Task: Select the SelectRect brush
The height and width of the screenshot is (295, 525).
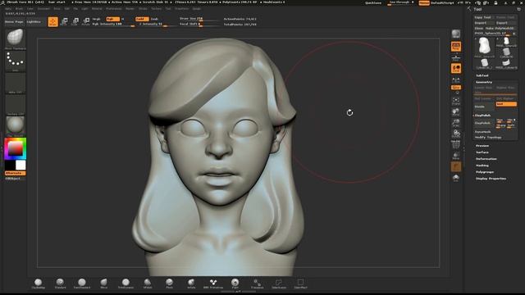Action: pyautogui.click(x=300, y=284)
